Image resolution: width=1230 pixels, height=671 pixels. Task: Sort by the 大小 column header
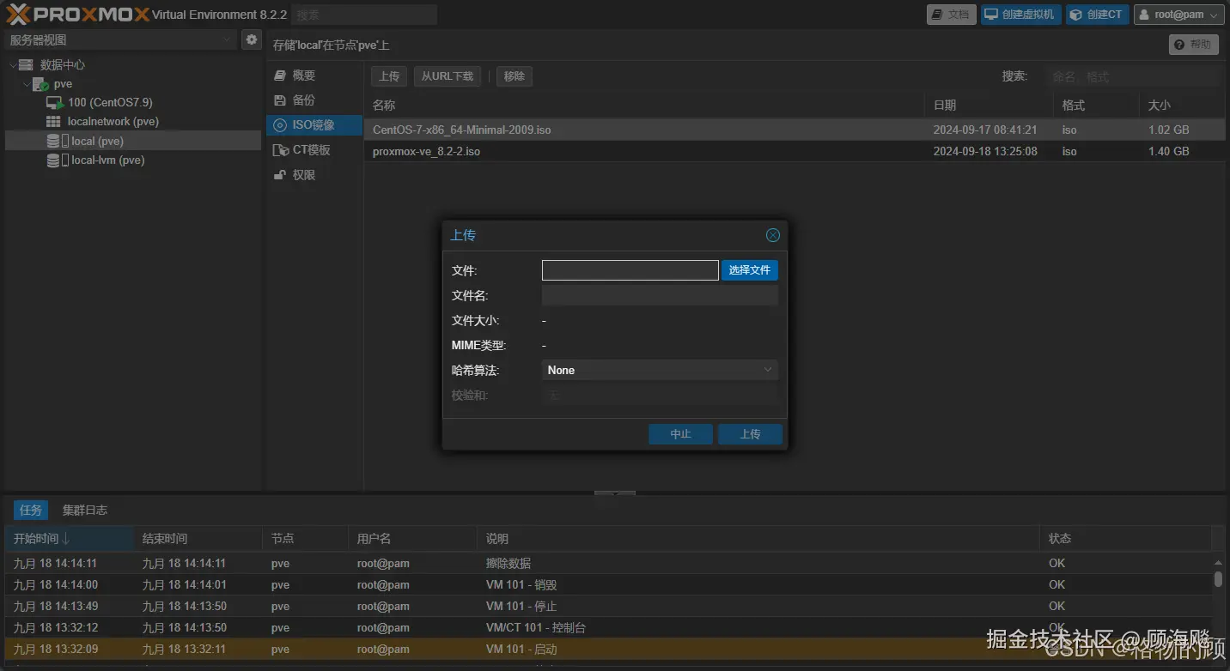pos(1183,106)
